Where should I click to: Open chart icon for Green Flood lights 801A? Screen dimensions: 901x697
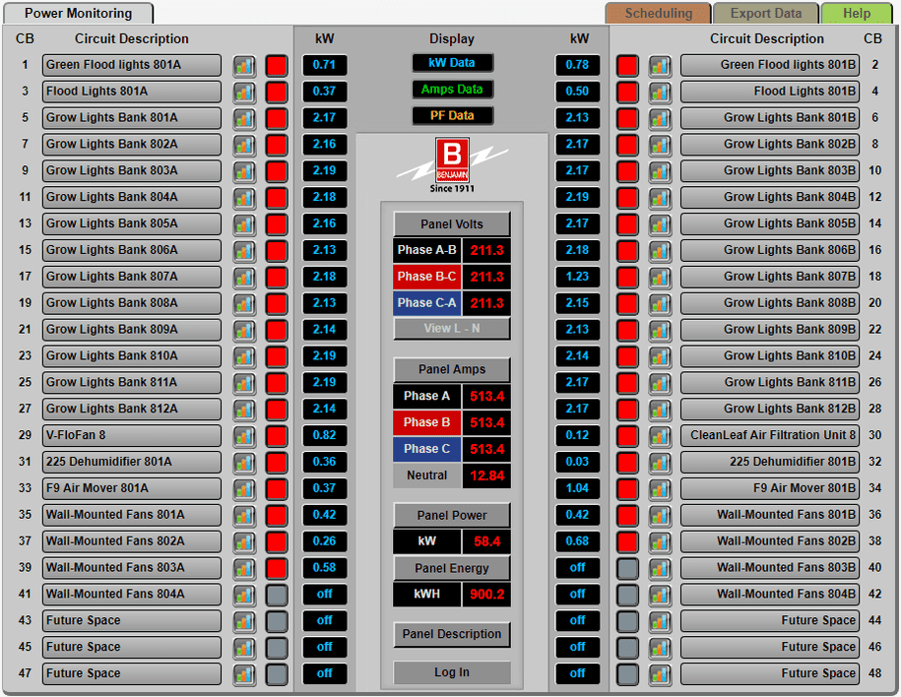(x=244, y=66)
